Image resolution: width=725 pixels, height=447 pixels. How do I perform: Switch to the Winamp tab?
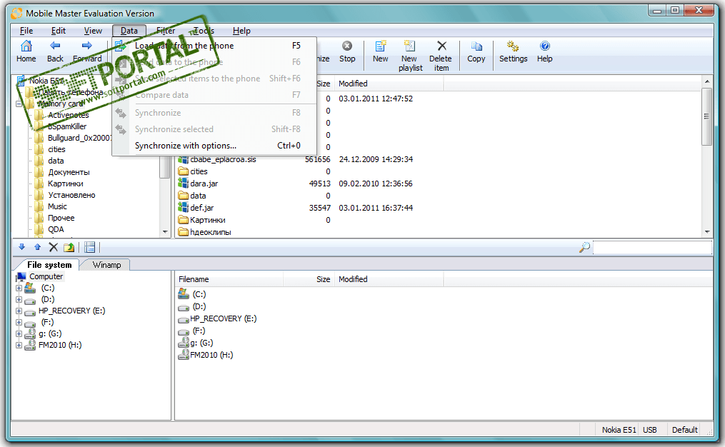106,265
